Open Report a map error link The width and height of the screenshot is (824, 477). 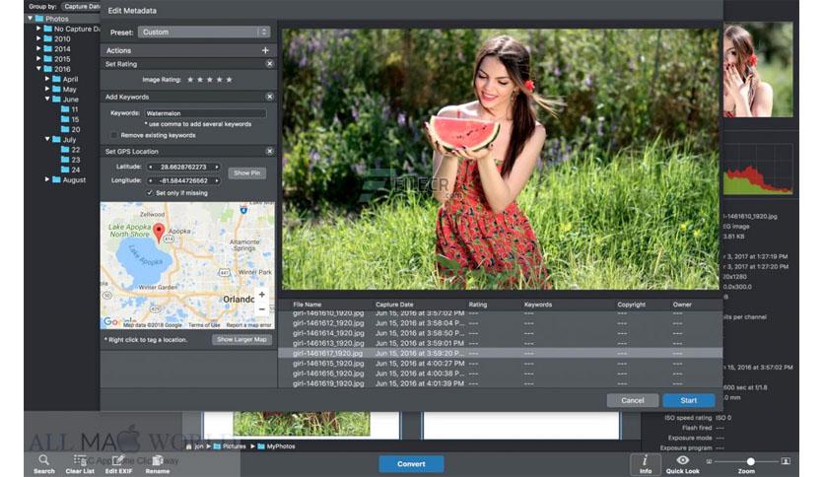pyautogui.click(x=248, y=325)
